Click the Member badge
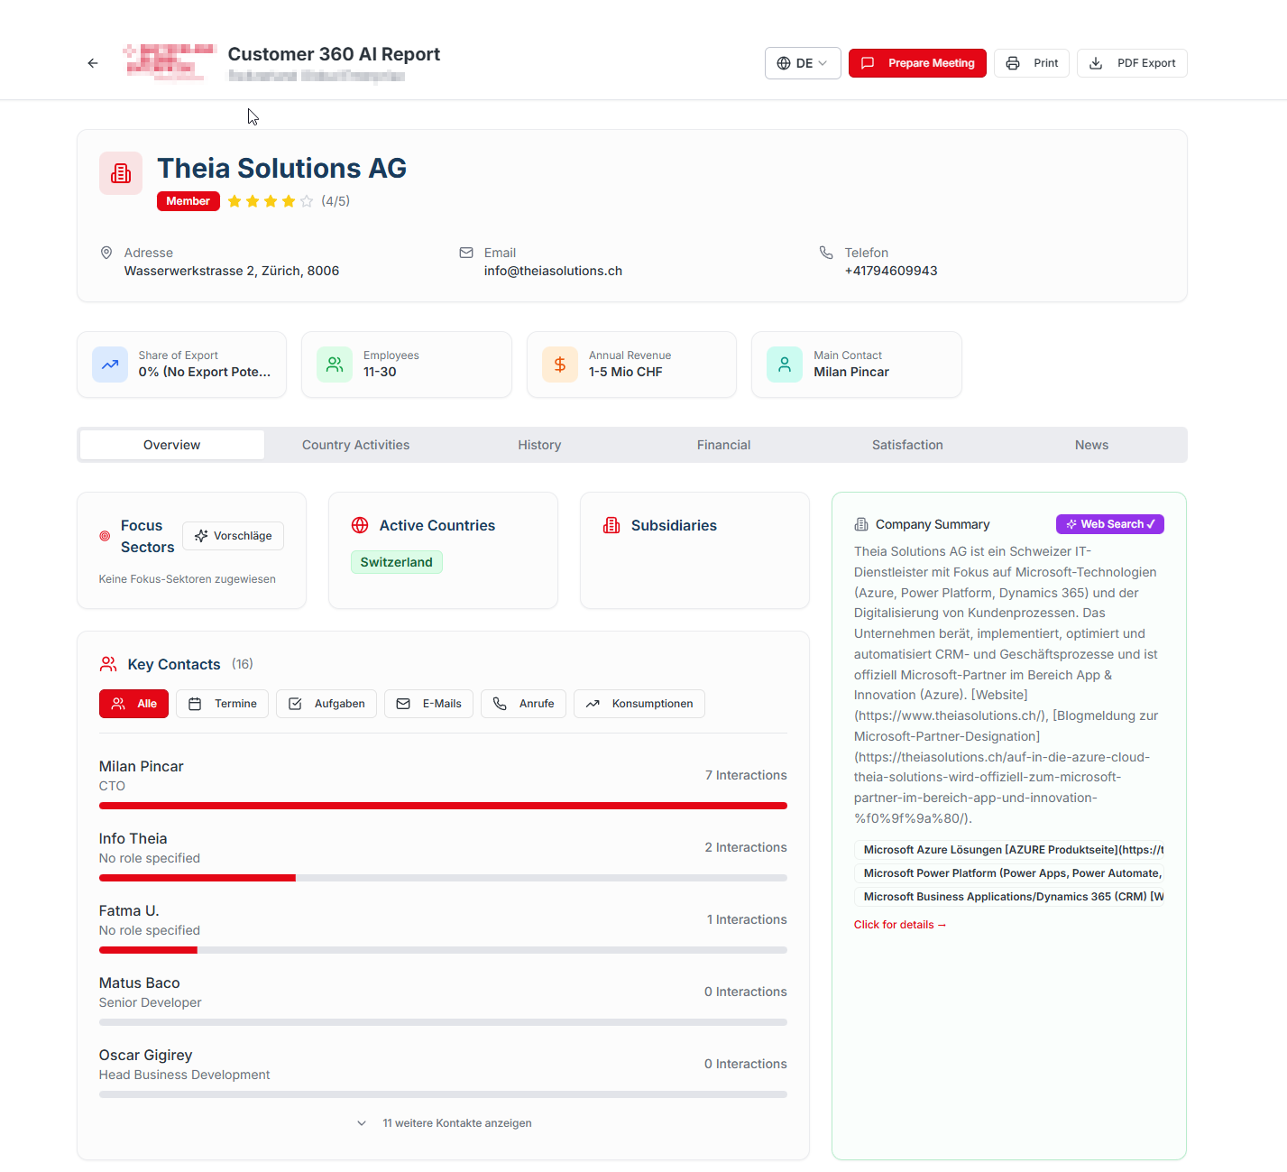 click(188, 201)
